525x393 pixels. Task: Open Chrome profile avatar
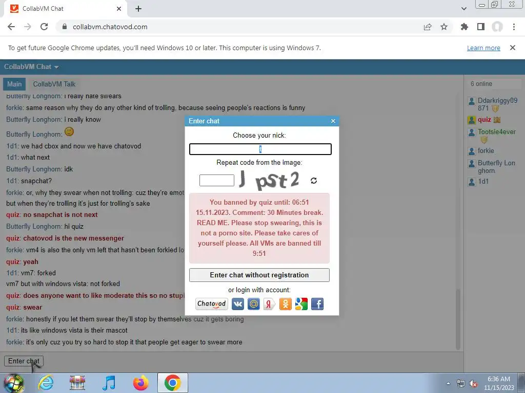point(497,27)
